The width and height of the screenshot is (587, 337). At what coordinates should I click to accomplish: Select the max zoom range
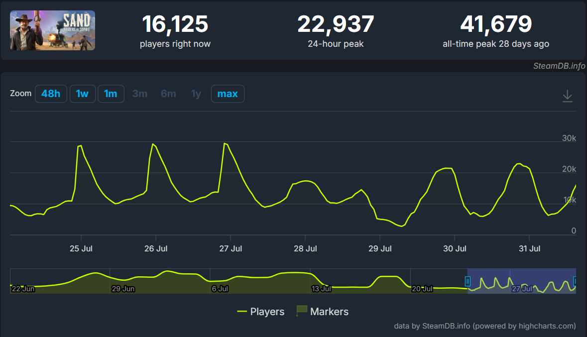click(x=228, y=94)
